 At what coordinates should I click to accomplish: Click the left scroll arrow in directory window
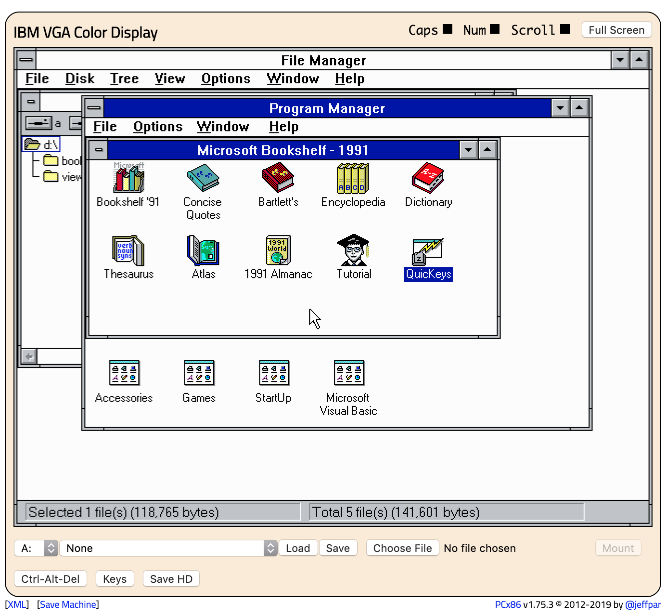29,356
